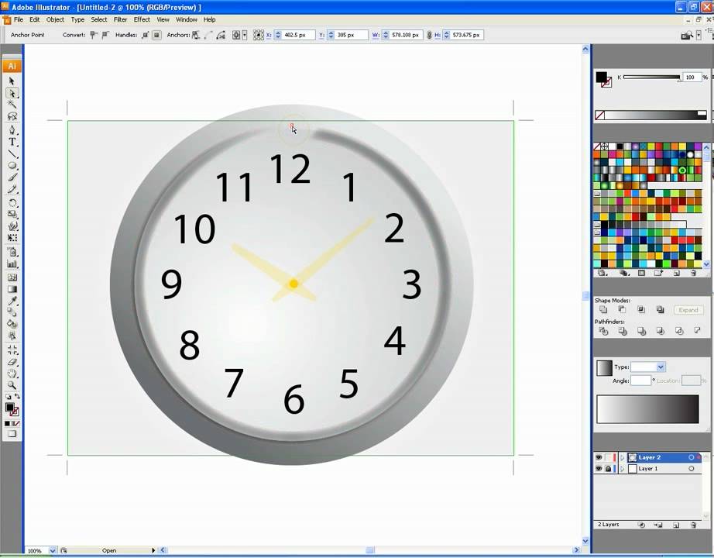Toggle visibility eye of Layer 2
714x558 pixels.
pos(599,457)
